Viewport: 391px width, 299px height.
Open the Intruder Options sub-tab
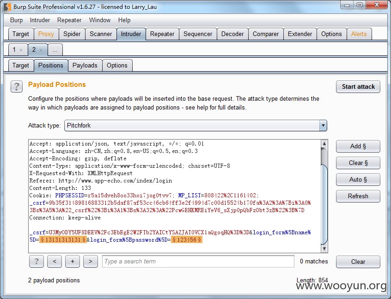(117, 65)
